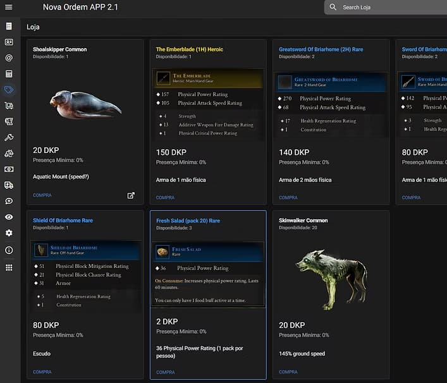
Task: Open Greatsword Of Briarhome title link
Action: (x=321, y=49)
